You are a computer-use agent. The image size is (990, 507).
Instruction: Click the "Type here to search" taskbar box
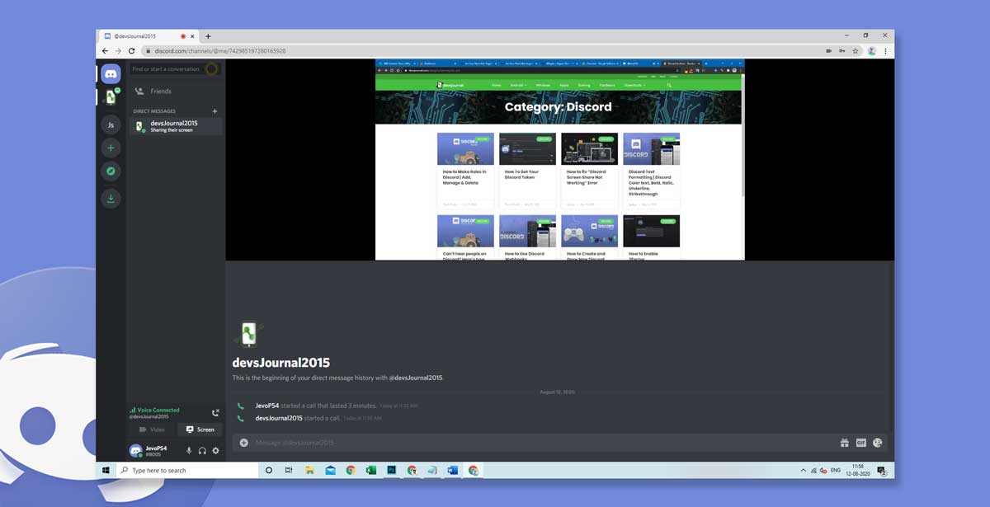point(187,470)
